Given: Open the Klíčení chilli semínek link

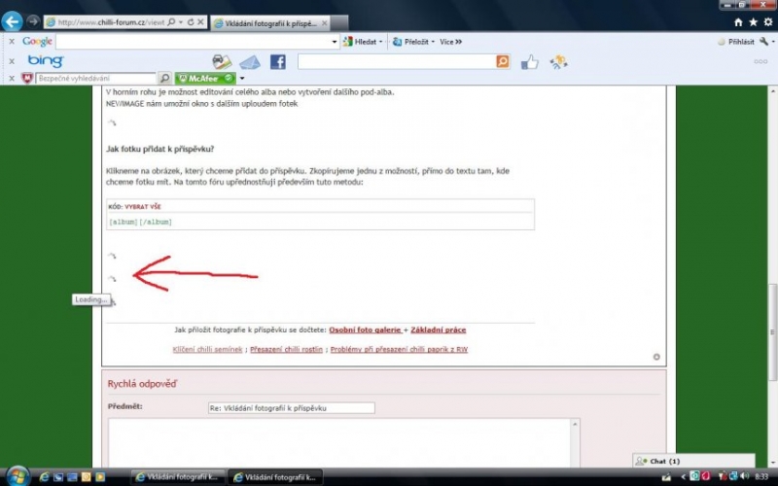Looking at the screenshot, I should (207, 349).
